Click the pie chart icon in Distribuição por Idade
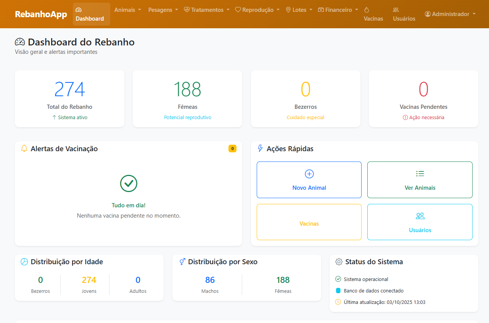 tap(24, 262)
